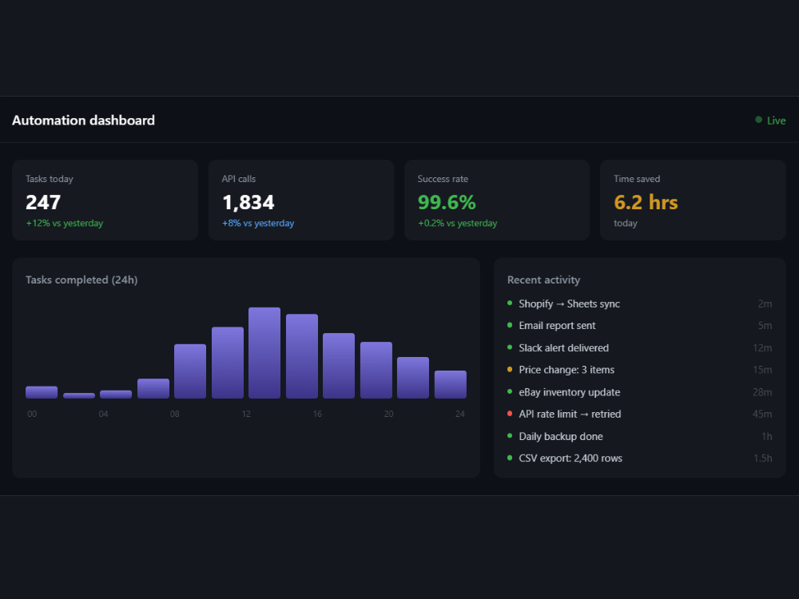Select the Slack alert delivered activity
The width and height of the screenshot is (799, 599).
(639, 348)
